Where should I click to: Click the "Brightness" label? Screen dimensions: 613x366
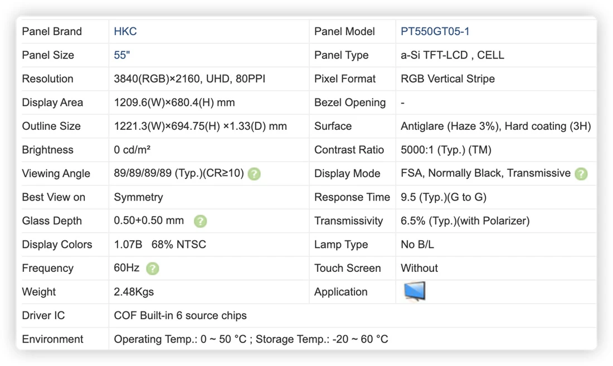pyautogui.click(x=47, y=150)
